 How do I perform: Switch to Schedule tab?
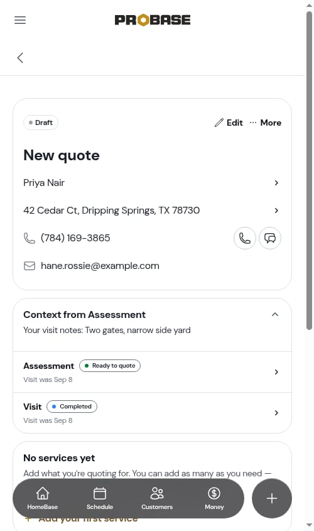pos(100,498)
